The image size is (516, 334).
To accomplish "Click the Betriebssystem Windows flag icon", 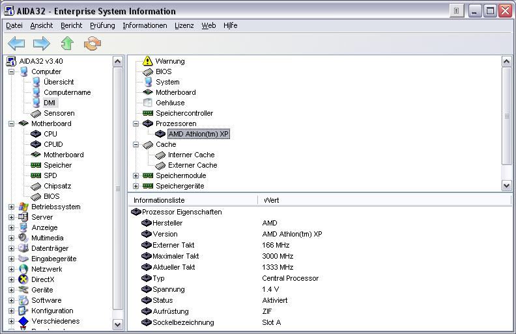I will coord(23,207).
